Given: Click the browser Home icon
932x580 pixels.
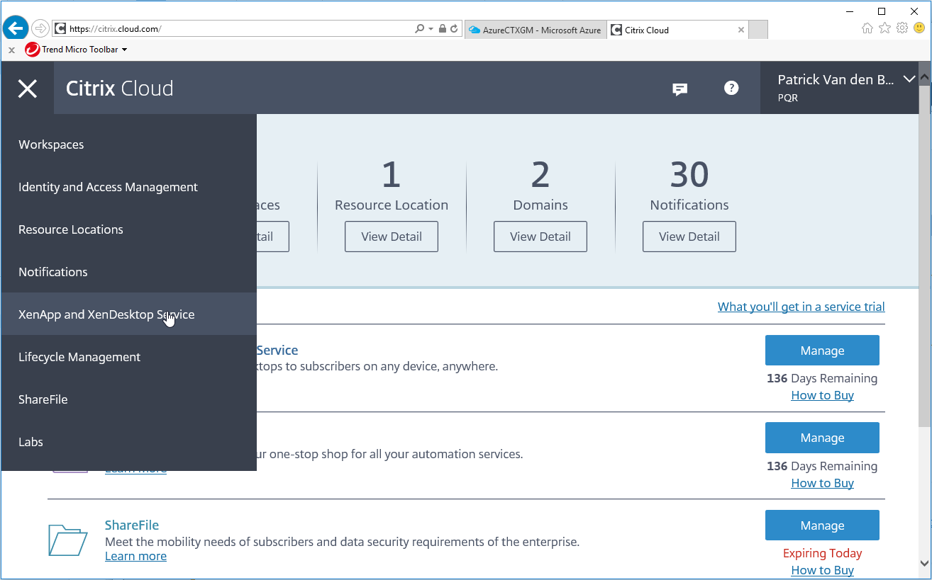Looking at the screenshot, I should click(x=867, y=28).
